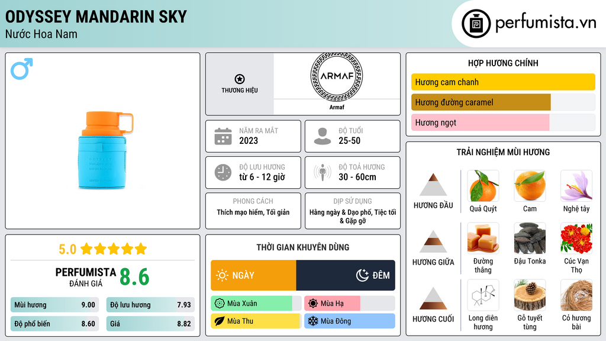606x341 pixels.
Task: Click the Quả Quýt note image
Action: pyautogui.click(x=483, y=186)
